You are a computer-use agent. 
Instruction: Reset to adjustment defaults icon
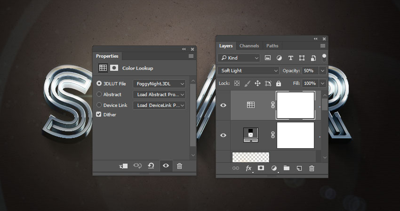tap(151, 166)
